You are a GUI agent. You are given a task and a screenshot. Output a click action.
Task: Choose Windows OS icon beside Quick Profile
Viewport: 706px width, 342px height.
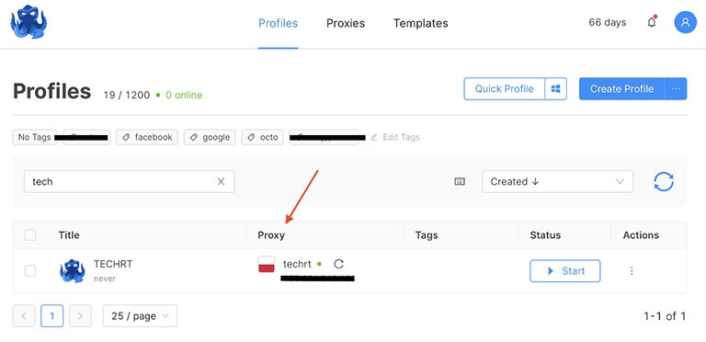555,88
